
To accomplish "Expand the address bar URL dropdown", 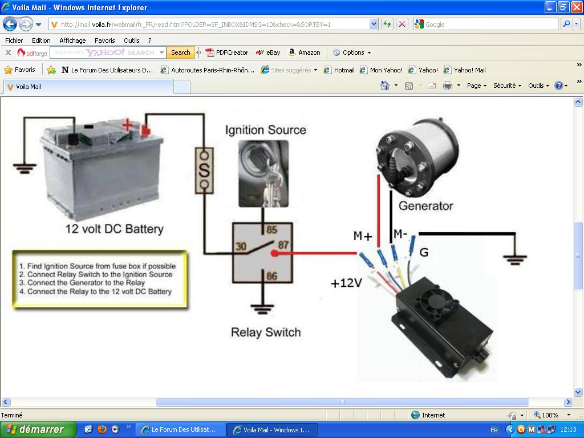I will point(374,24).
